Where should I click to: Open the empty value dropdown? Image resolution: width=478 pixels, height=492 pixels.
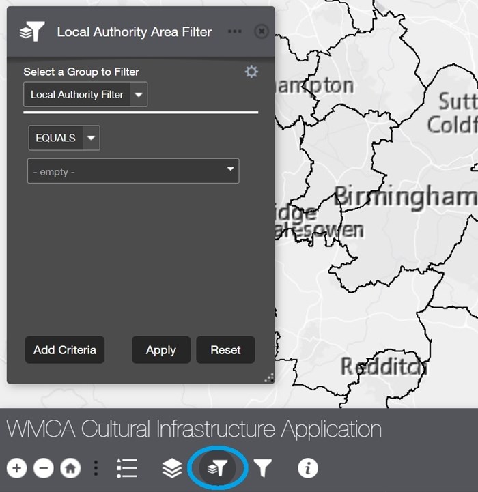(133, 171)
